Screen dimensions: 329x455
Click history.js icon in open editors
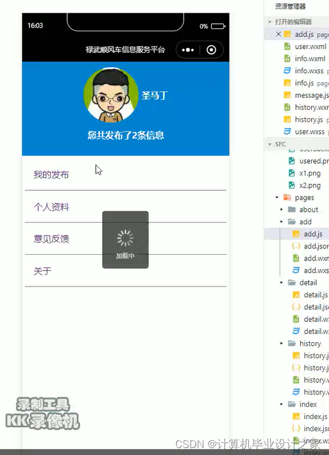coord(287,120)
